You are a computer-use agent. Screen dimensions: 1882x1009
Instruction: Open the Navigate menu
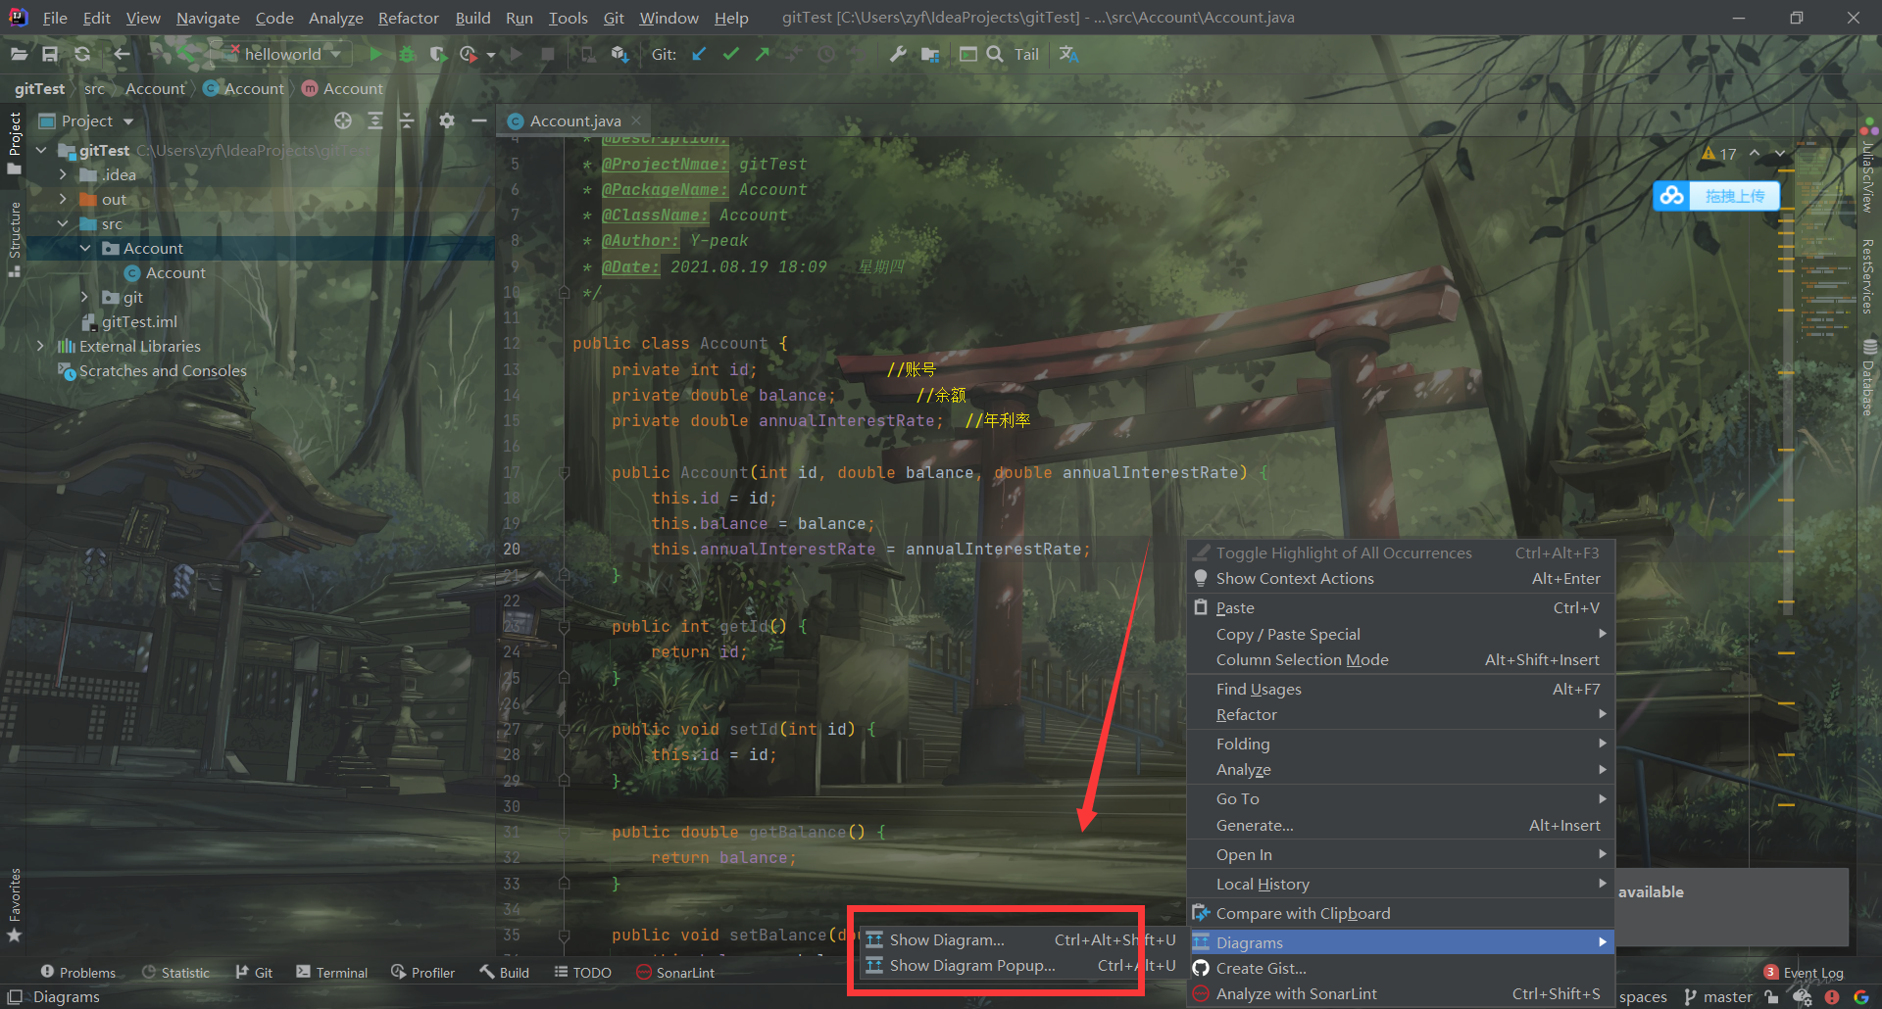tap(208, 18)
